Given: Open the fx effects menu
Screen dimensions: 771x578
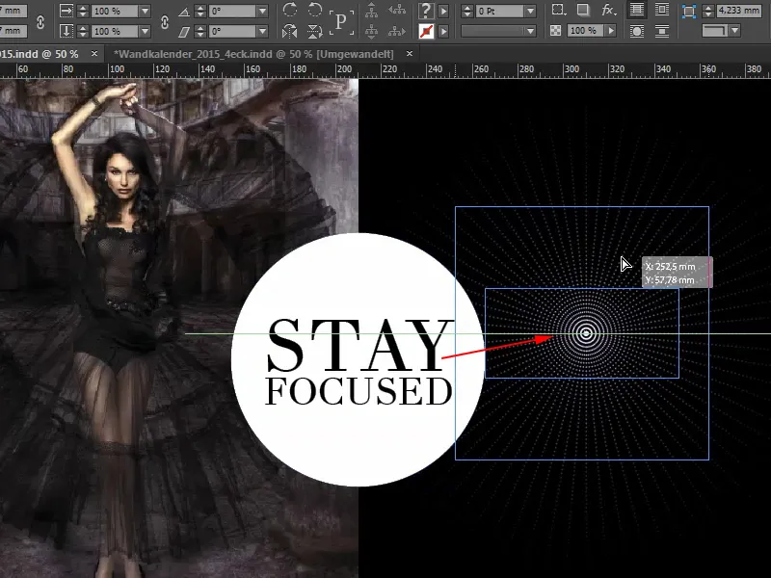Looking at the screenshot, I should point(609,10).
